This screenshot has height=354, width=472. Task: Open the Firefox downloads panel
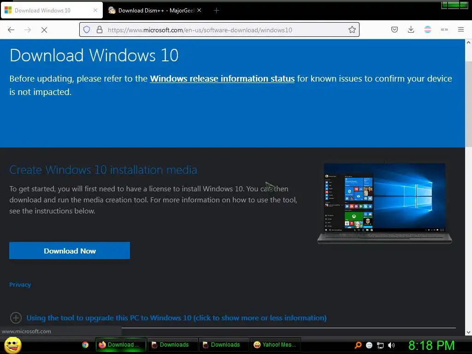[x=411, y=29]
